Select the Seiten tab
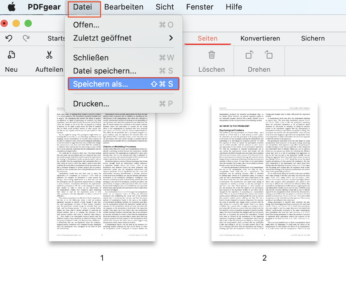 coord(207,38)
